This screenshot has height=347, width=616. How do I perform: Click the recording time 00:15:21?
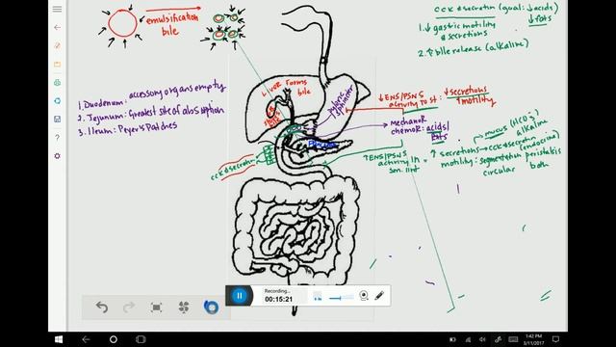[x=278, y=300]
